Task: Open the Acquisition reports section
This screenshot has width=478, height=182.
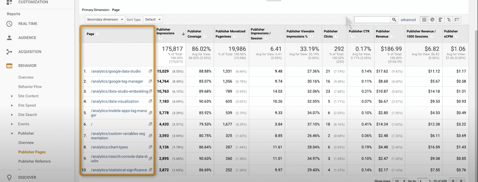Action: (x=30, y=52)
